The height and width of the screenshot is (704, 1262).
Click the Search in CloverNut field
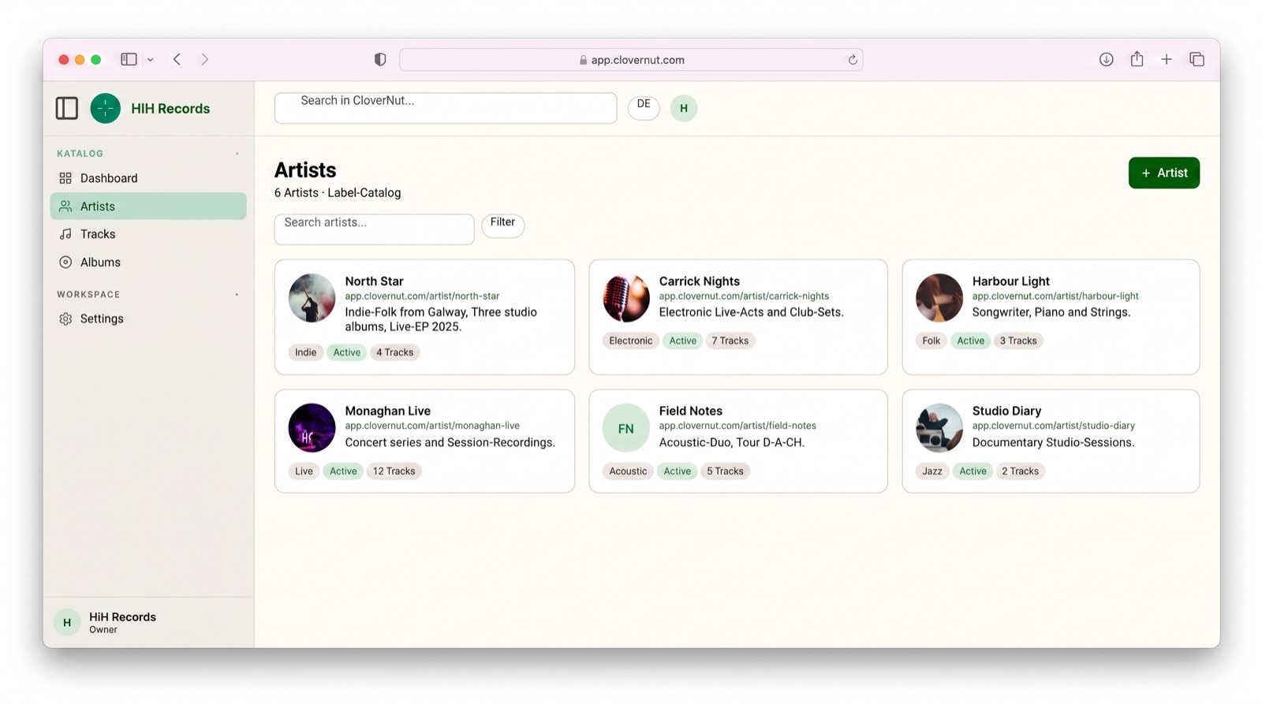tap(446, 108)
